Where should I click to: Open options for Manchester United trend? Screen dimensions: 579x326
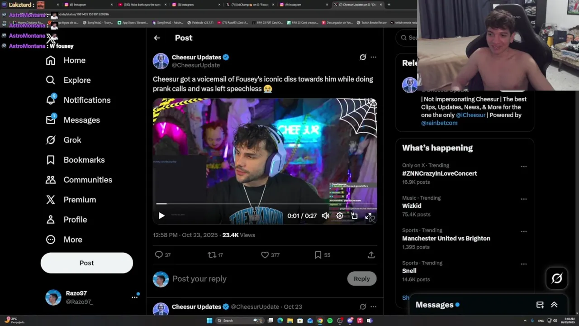[523, 231]
